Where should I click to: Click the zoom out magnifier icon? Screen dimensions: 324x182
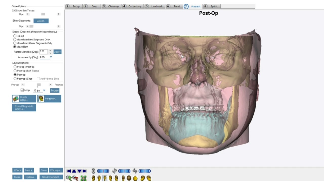75,178
